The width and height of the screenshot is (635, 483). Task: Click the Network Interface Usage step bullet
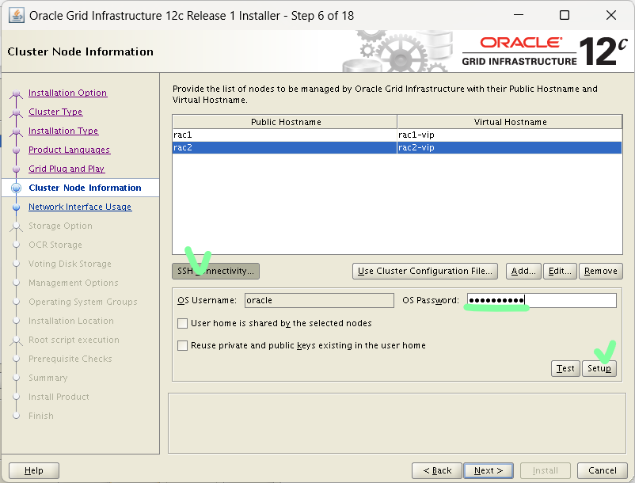click(x=16, y=207)
